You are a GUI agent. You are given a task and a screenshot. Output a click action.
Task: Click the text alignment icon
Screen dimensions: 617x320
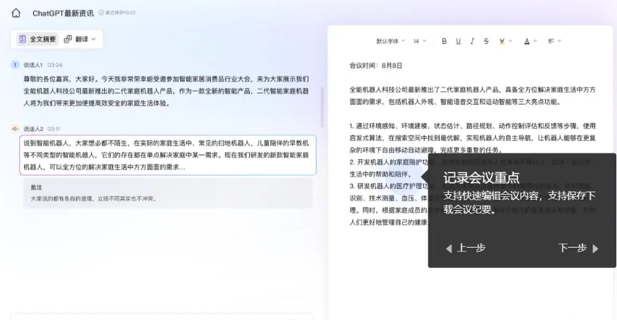[x=551, y=41]
